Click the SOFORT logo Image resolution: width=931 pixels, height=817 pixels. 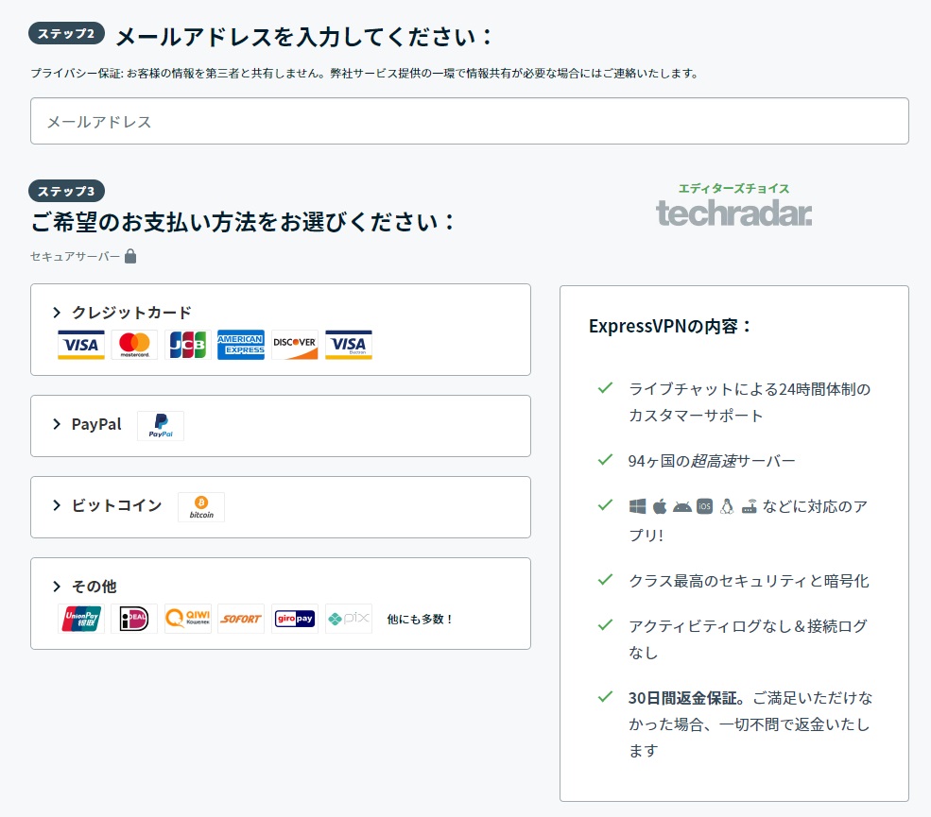click(x=241, y=619)
